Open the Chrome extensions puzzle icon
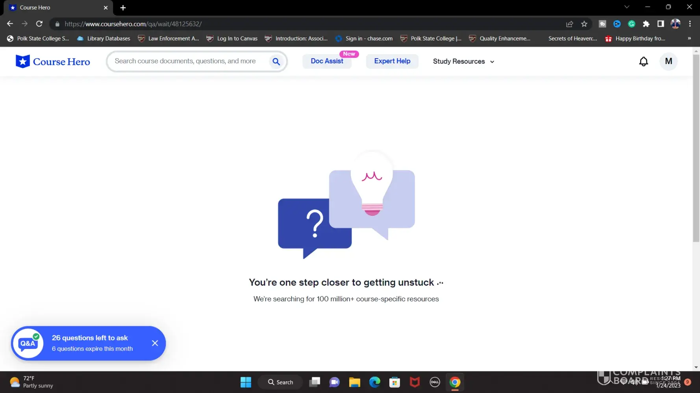 coord(646,24)
